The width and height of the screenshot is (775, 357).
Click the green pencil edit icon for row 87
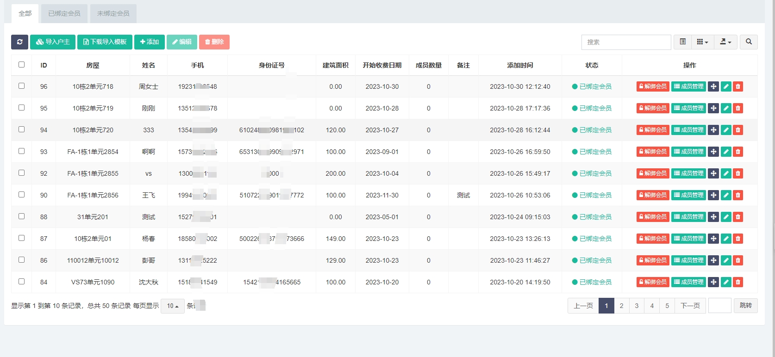coord(726,239)
